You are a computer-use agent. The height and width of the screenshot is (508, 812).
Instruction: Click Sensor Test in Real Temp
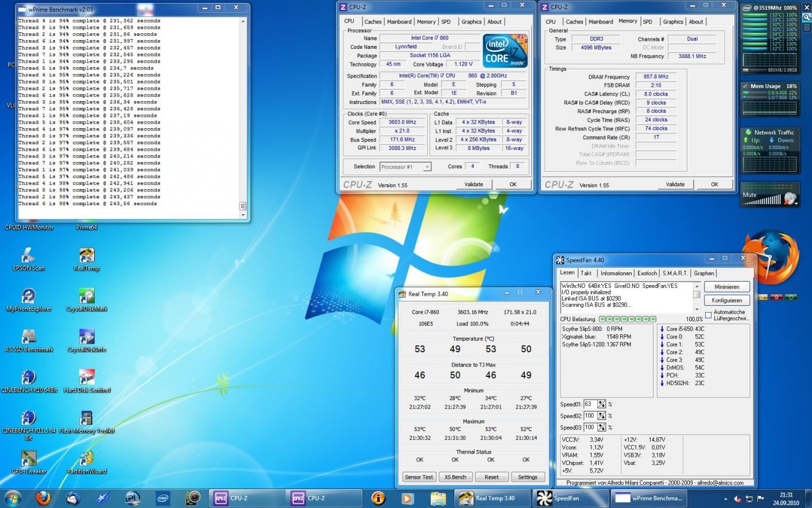click(x=419, y=477)
